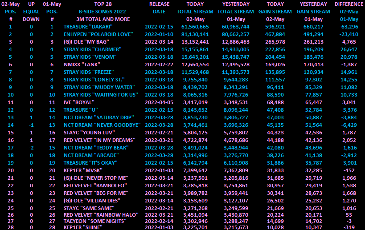This screenshot has width=365, height=230.
Task: Click the STRAY KIDS "CHARMER" song title
Action: [x=92, y=49]
